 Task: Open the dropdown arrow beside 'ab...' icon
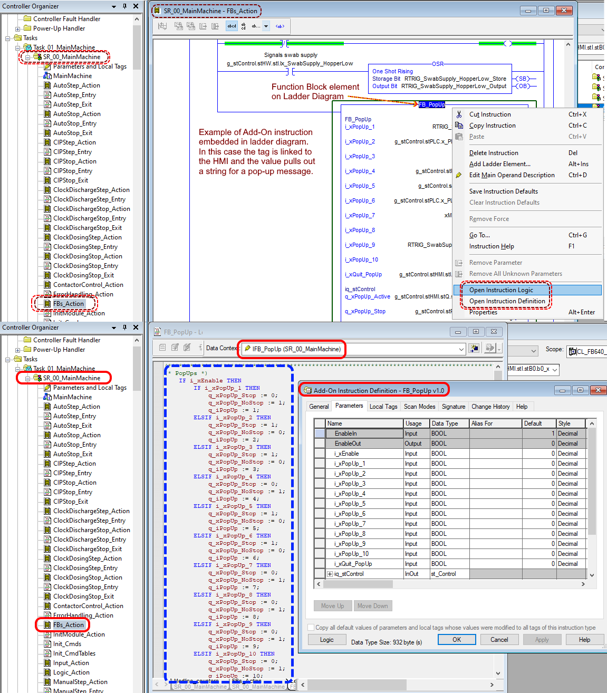(x=266, y=26)
